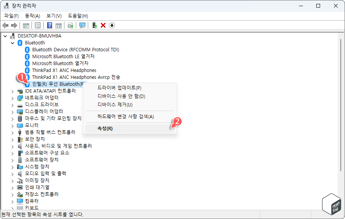Click the disable device down-arrow icon
Image resolution: width=345 pixels, height=219 pixels.
point(112,26)
